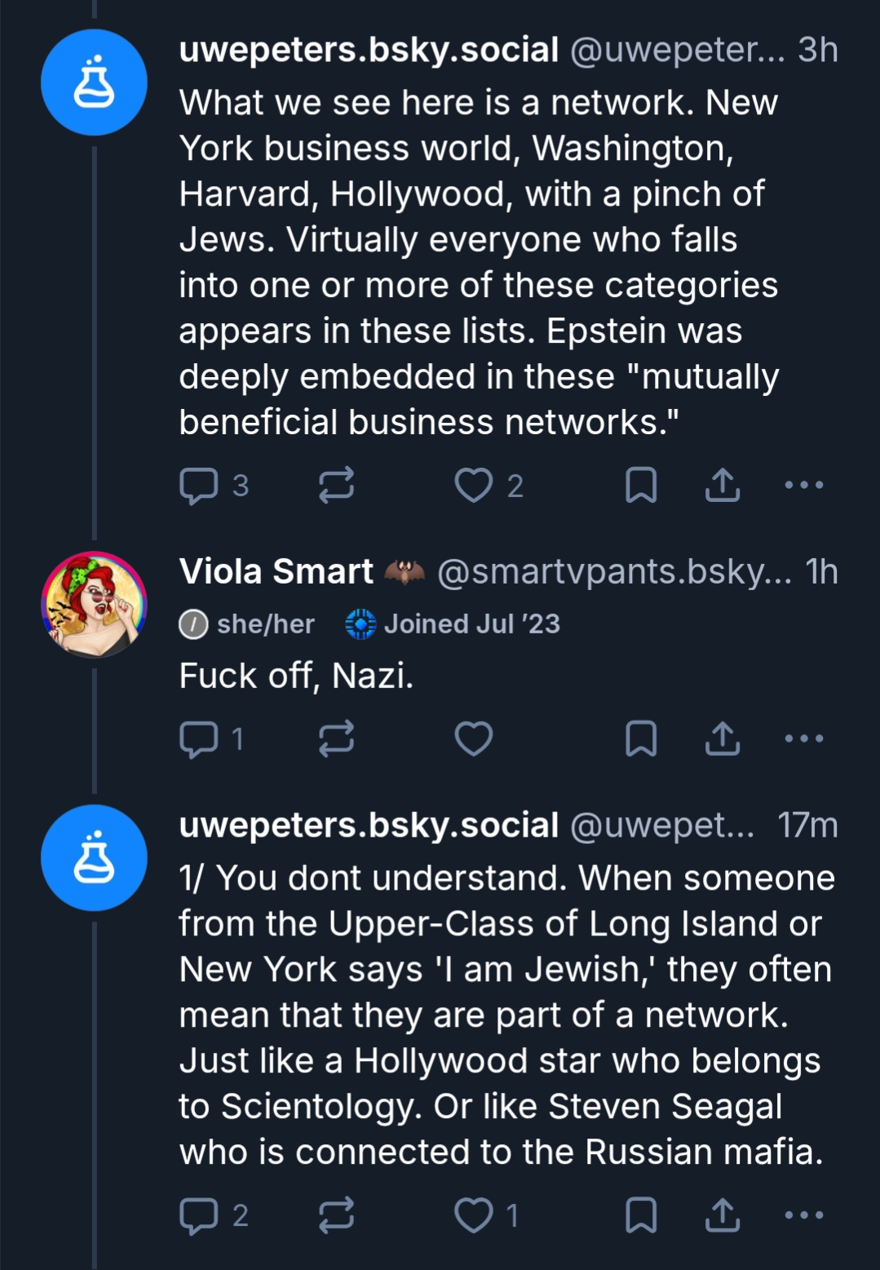This screenshot has height=1270, width=880.
Task: Open more options on Viola Smart's reply
Action: tap(804, 739)
